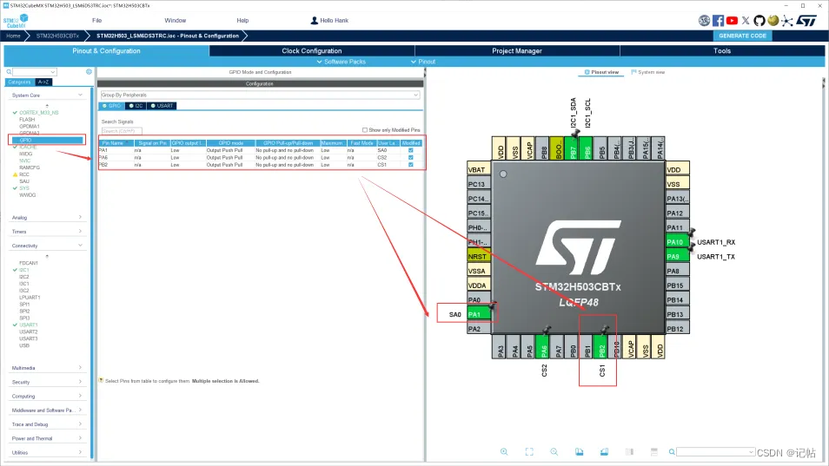Select pin PB2 on the chip

(601, 347)
